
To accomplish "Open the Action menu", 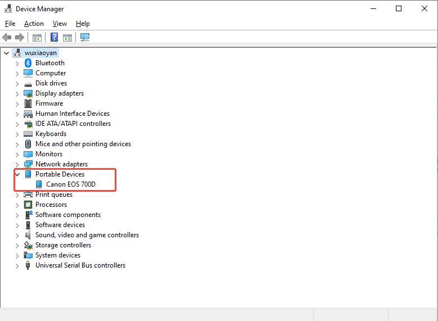I will point(34,24).
